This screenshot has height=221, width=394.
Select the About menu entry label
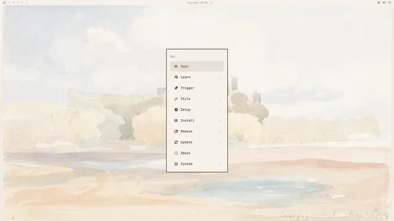point(185,153)
